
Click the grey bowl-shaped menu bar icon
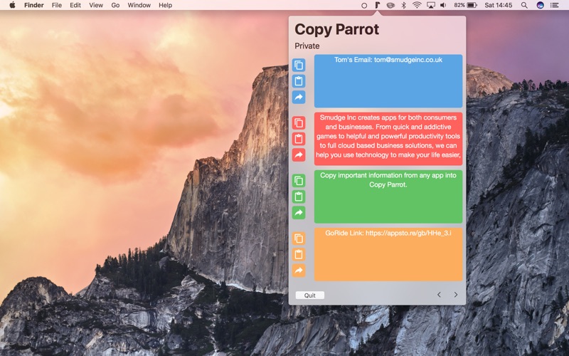[x=390, y=5]
